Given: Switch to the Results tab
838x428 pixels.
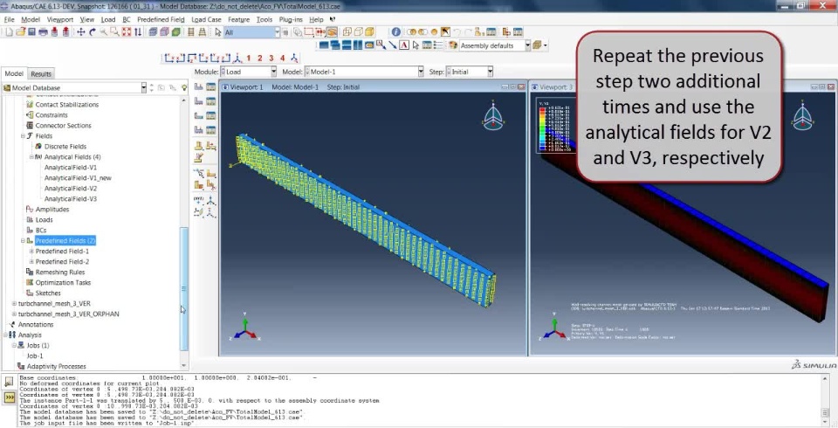Looking at the screenshot, I should [x=41, y=74].
